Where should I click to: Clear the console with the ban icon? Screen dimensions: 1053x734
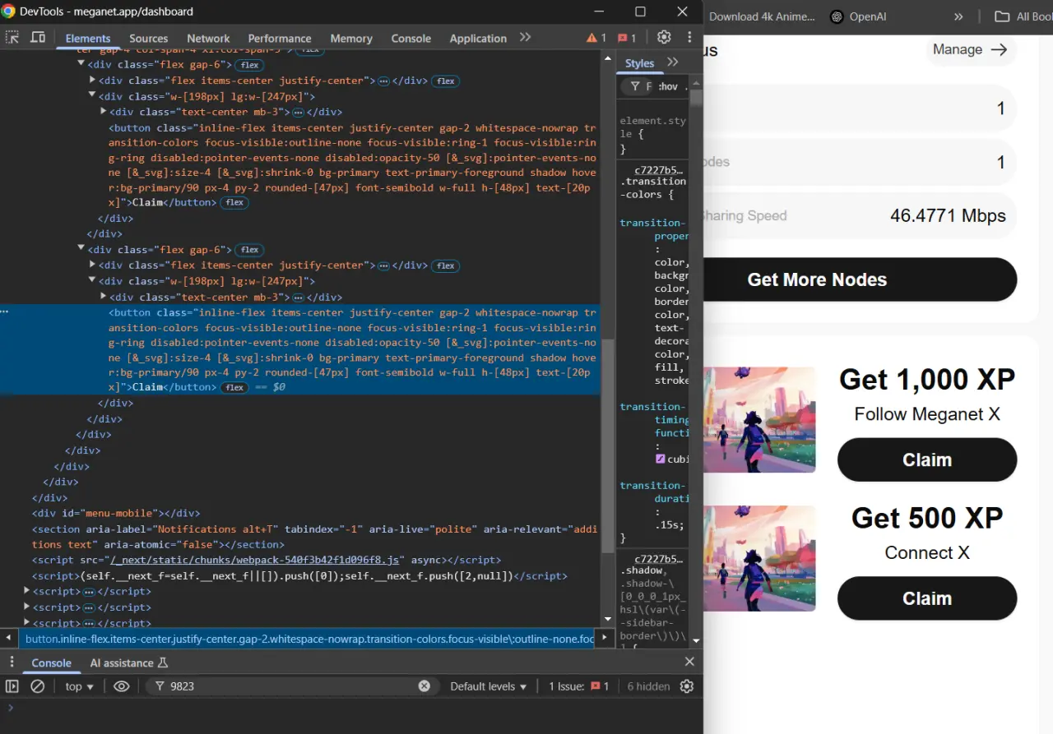pos(38,686)
